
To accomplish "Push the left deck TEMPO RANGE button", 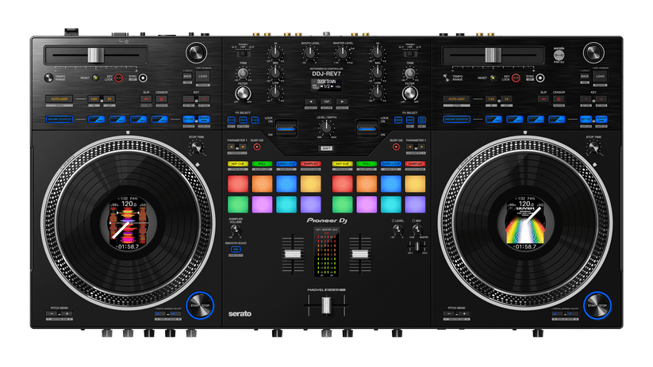I will 48,78.
